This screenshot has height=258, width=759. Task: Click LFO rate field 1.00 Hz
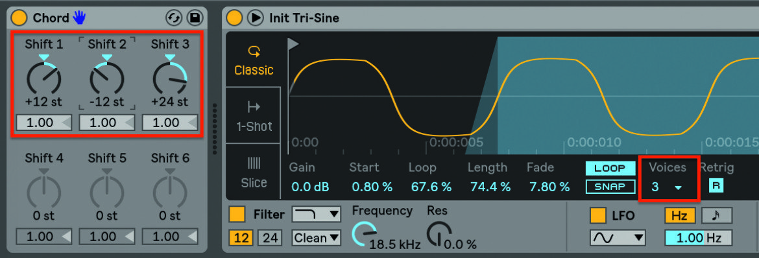(699, 238)
